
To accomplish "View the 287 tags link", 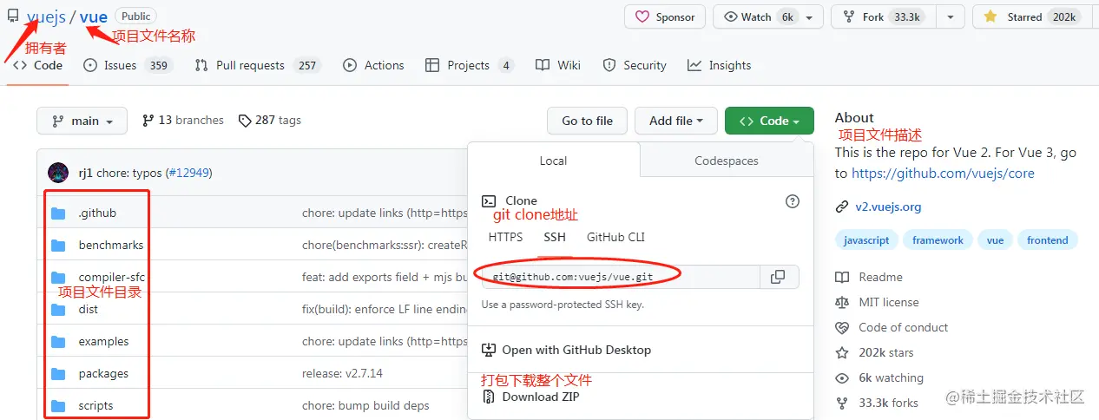I will click(270, 121).
